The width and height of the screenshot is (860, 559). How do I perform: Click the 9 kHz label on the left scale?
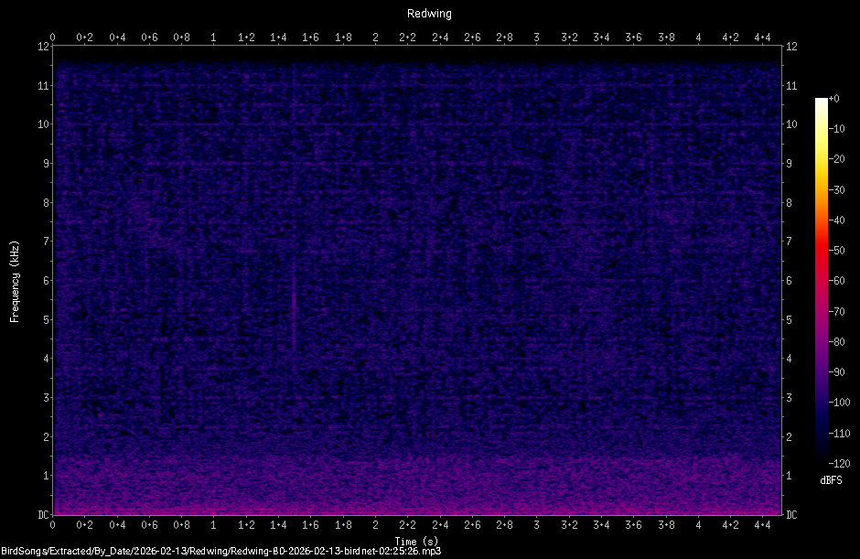(44, 164)
